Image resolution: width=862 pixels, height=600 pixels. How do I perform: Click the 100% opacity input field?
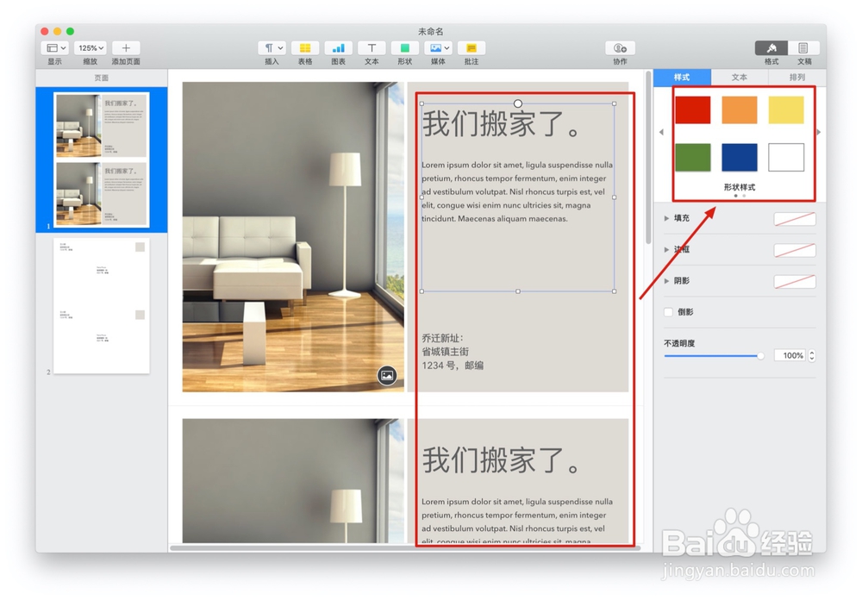790,356
